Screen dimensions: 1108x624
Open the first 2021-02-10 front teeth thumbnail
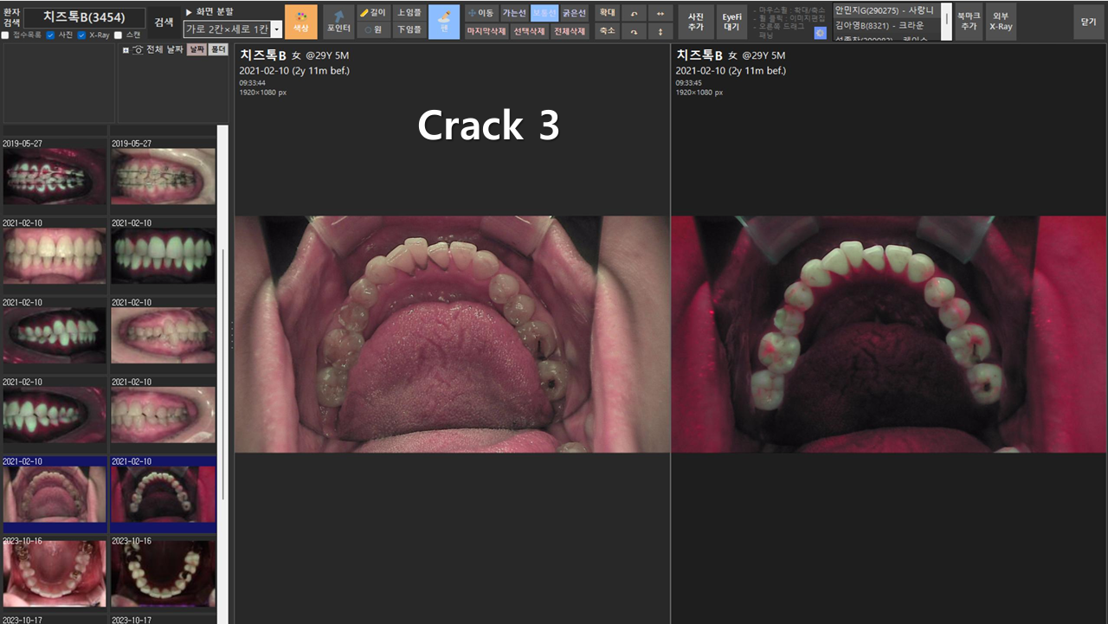54,256
